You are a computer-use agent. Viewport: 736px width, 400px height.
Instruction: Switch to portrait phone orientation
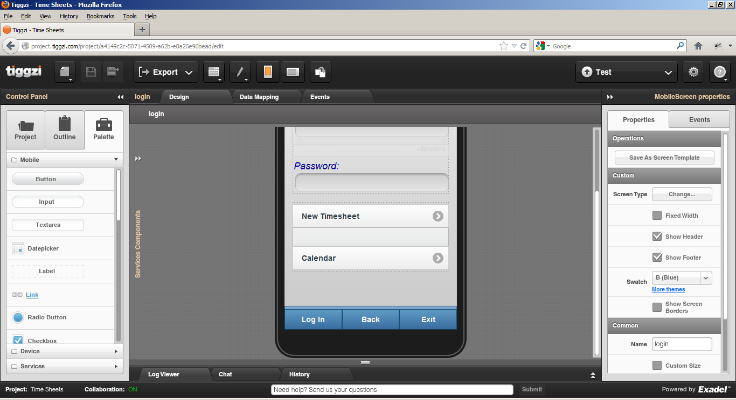[268, 72]
